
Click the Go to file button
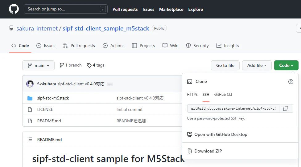(x=225, y=65)
